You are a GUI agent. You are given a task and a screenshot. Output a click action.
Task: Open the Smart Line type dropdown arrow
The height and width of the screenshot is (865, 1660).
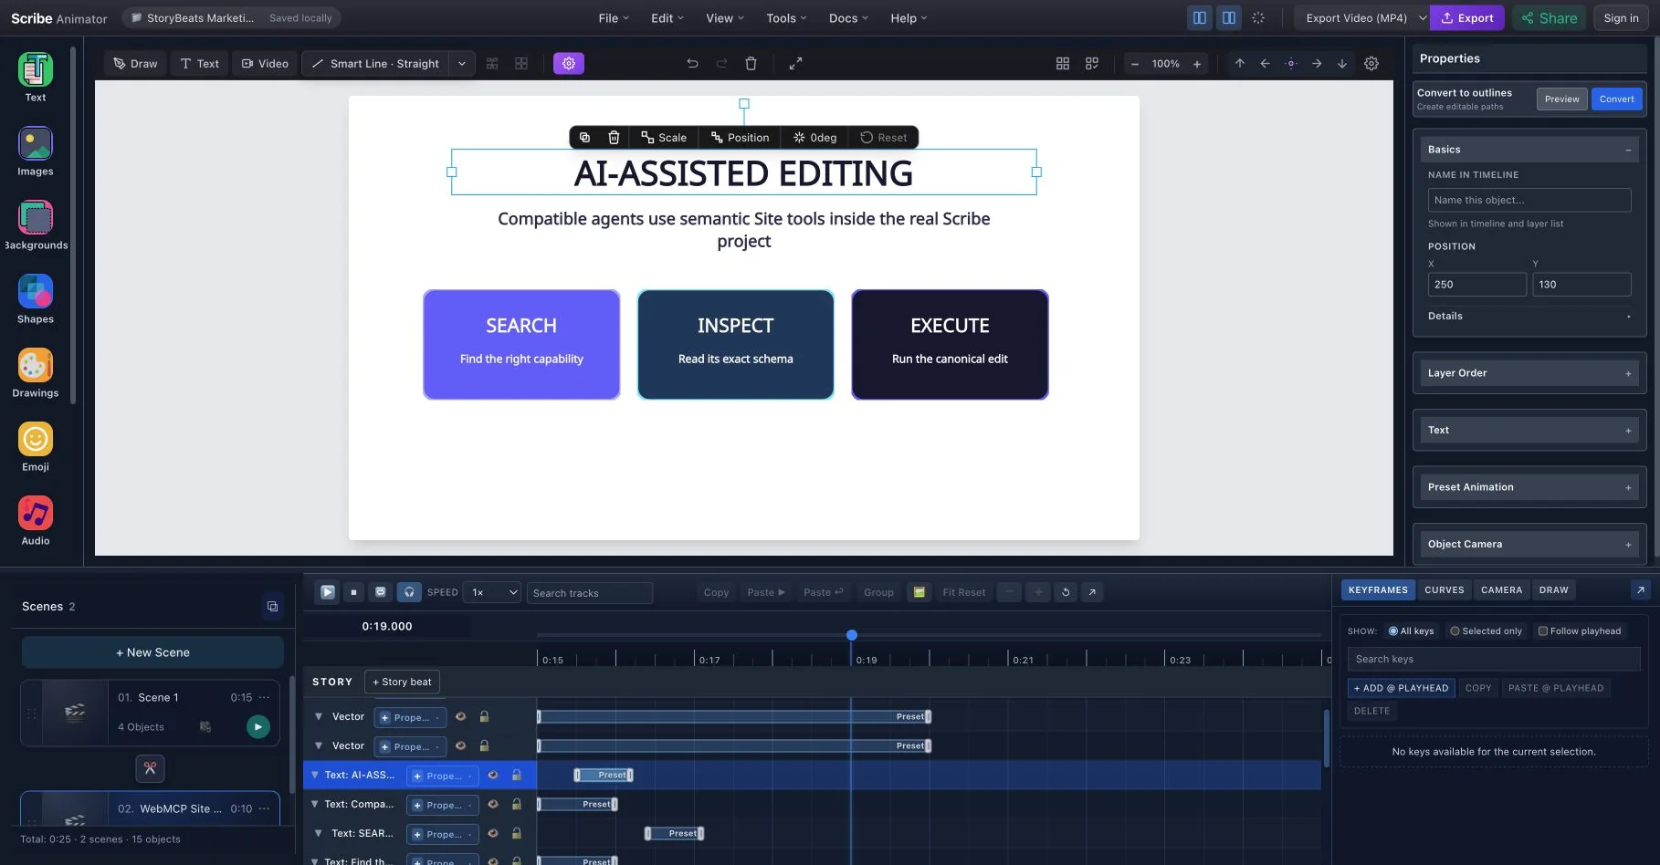click(462, 63)
